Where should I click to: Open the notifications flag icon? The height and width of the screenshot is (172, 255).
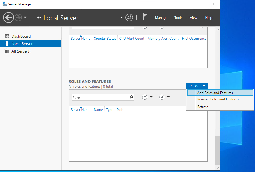click(145, 17)
